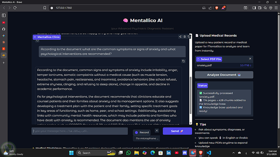Start voice recording with the Record button

[x=142, y=132]
